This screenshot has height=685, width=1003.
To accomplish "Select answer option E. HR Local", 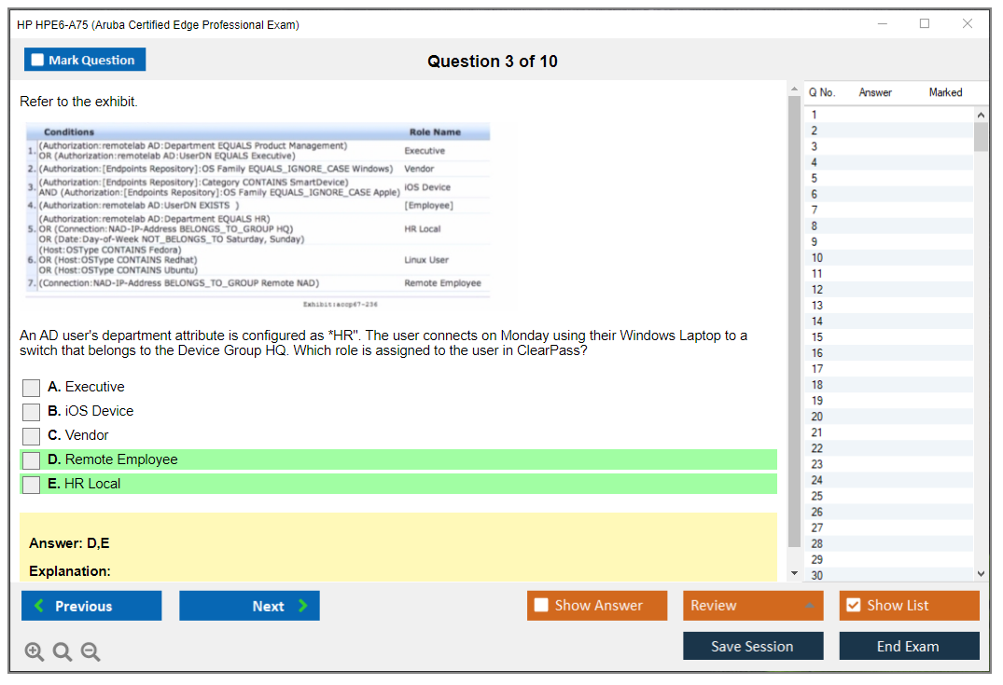I will (x=32, y=485).
